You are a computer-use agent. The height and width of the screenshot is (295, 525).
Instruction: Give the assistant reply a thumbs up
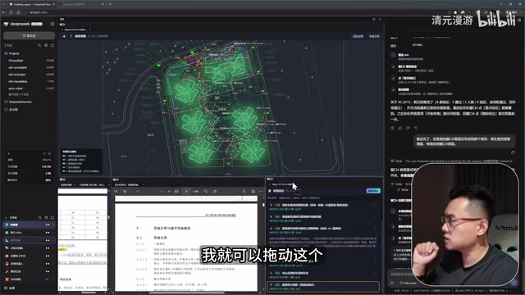(x=400, y=128)
